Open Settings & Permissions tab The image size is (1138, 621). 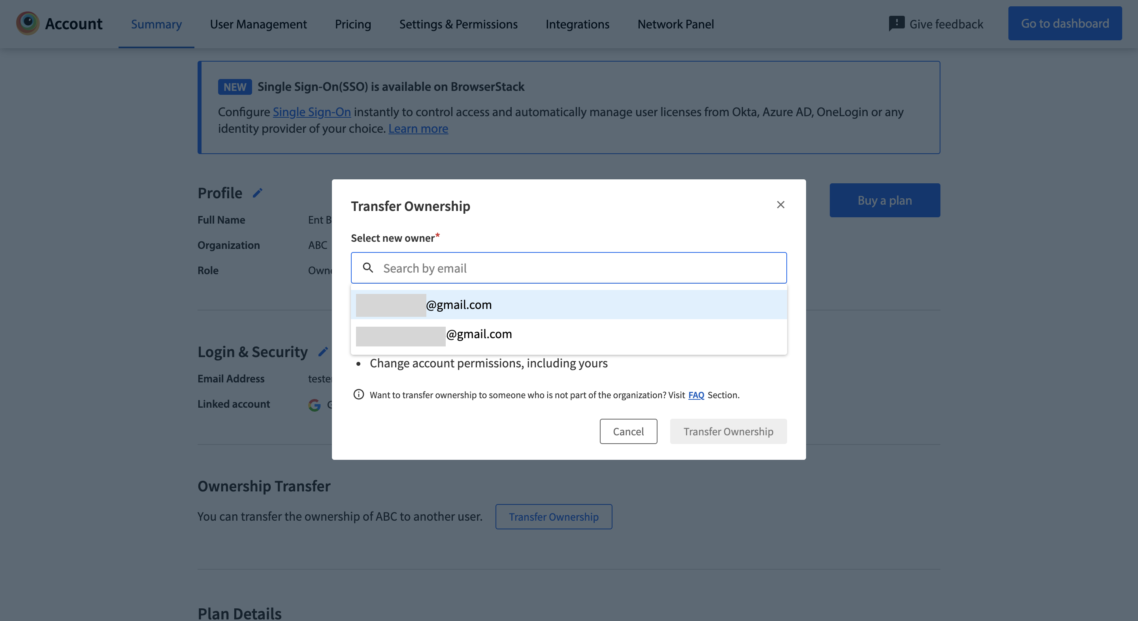[x=458, y=24]
